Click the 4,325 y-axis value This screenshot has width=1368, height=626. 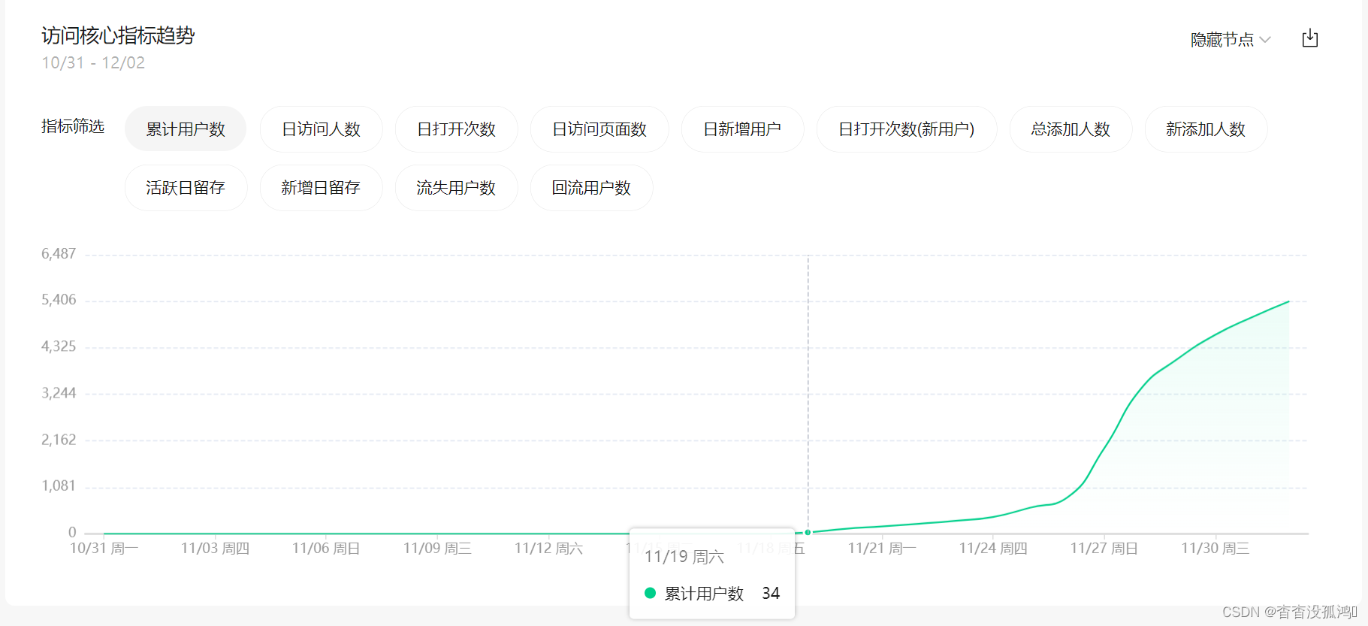(x=59, y=346)
